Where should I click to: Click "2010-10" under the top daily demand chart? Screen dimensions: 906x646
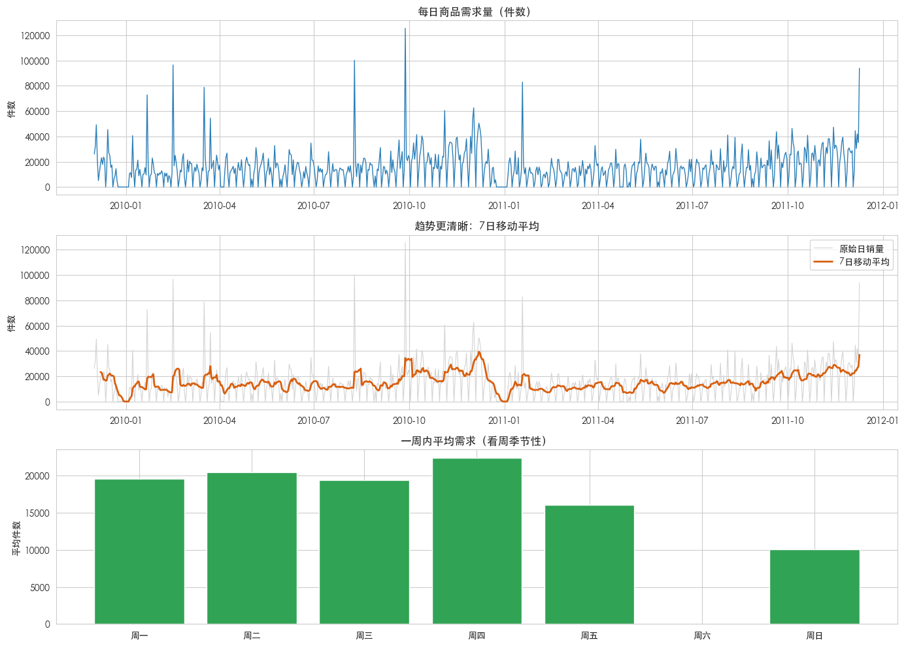tap(409, 206)
